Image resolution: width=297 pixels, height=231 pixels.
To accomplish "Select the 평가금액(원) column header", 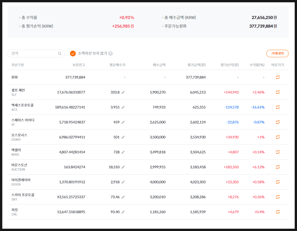I will tap(196, 65).
